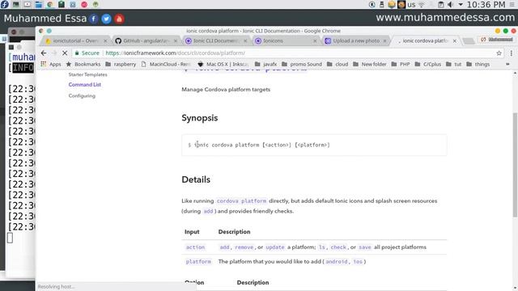Screen dimensions: 518x291
Task: Expand the system tray dropdown arrow
Action: pos(461,5)
